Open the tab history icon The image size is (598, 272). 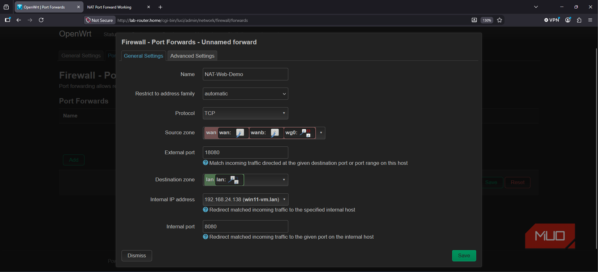click(6, 7)
